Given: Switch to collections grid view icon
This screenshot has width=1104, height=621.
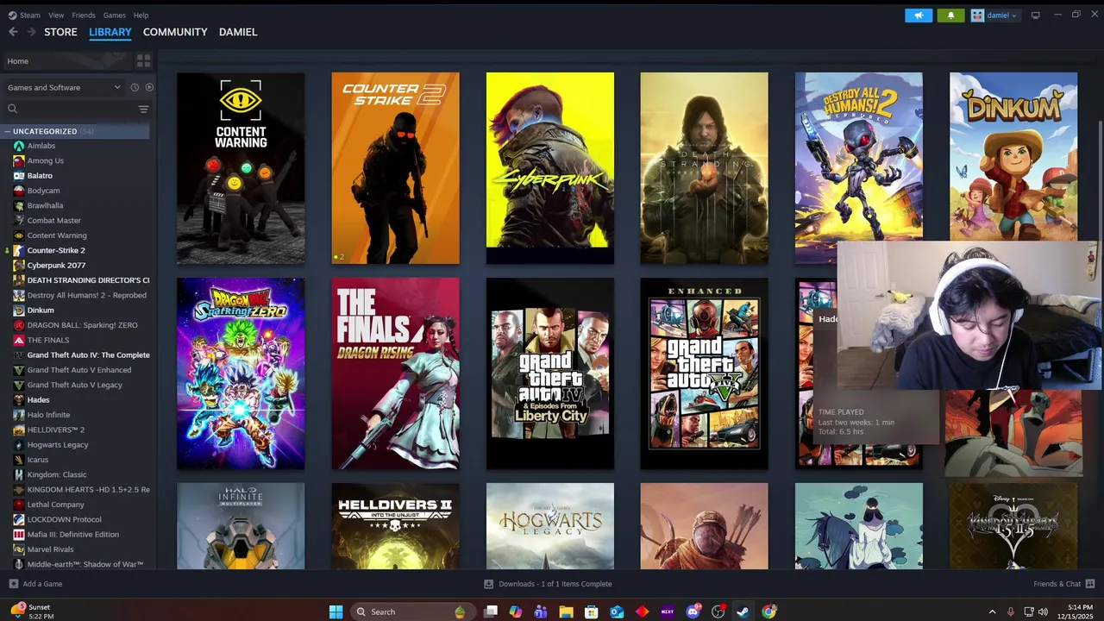Looking at the screenshot, I should [x=144, y=61].
